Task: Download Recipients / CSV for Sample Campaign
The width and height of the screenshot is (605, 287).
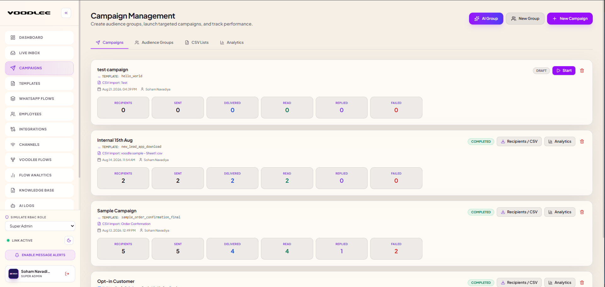Action: pos(519,212)
